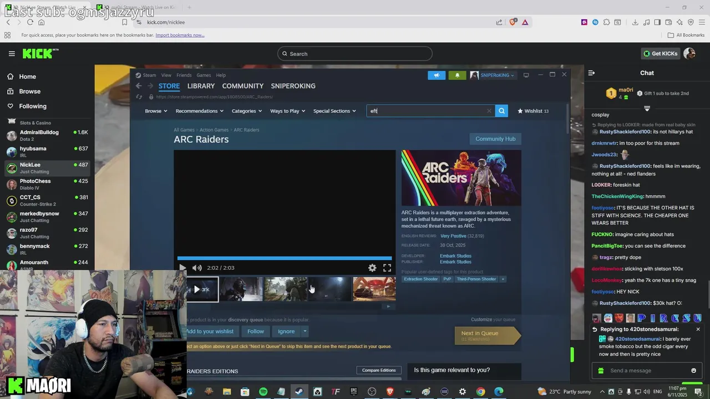Play the ARC Raiders trailer
This screenshot has height=399, width=710.
pyautogui.click(x=182, y=268)
